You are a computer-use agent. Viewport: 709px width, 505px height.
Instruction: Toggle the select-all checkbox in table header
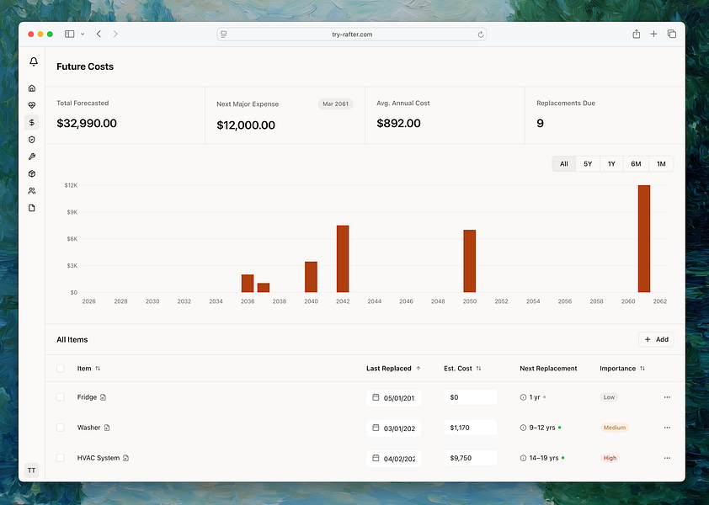coord(60,369)
